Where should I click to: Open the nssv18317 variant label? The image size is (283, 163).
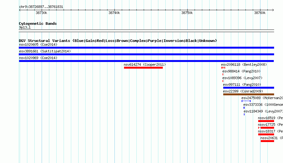coord(270,131)
